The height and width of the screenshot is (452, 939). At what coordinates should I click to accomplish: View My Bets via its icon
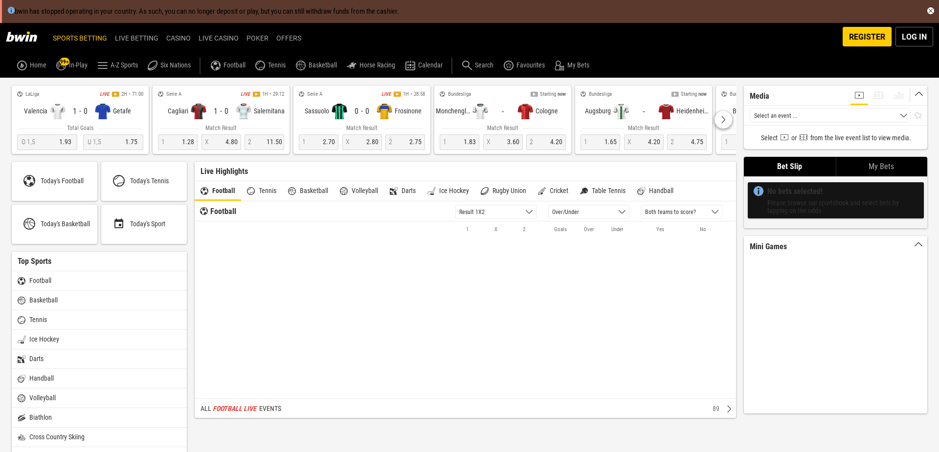click(559, 65)
